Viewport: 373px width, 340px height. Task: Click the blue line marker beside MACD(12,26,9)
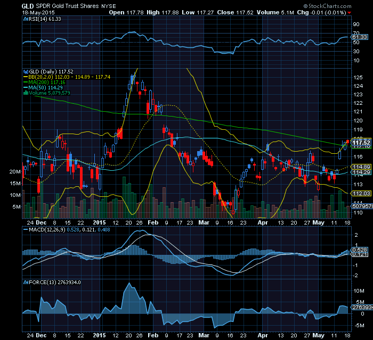click(x=26, y=230)
